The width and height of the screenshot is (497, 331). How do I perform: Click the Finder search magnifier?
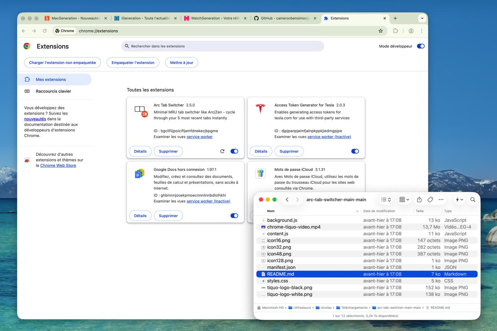(473, 200)
